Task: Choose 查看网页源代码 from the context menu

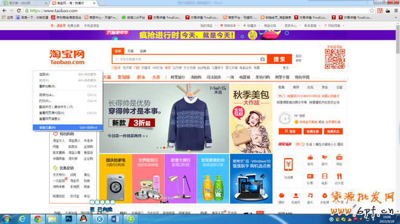Action: (68, 113)
